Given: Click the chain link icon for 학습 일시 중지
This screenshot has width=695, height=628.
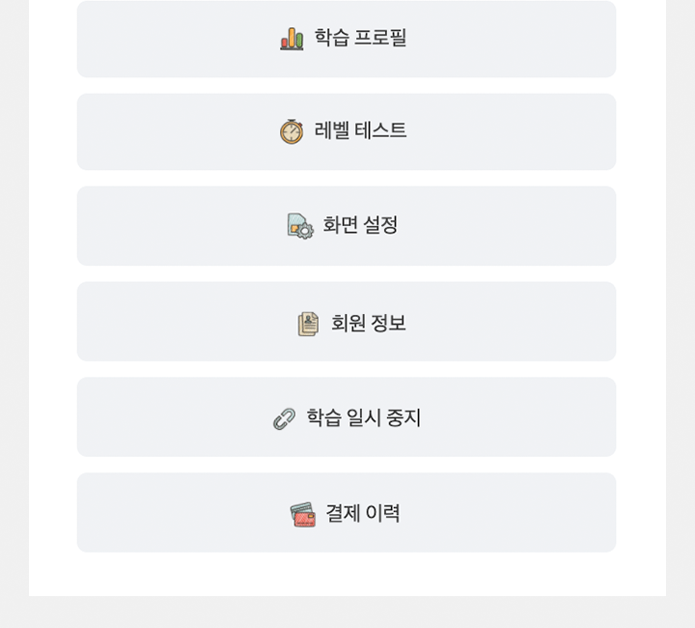Looking at the screenshot, I should point(284,418).
